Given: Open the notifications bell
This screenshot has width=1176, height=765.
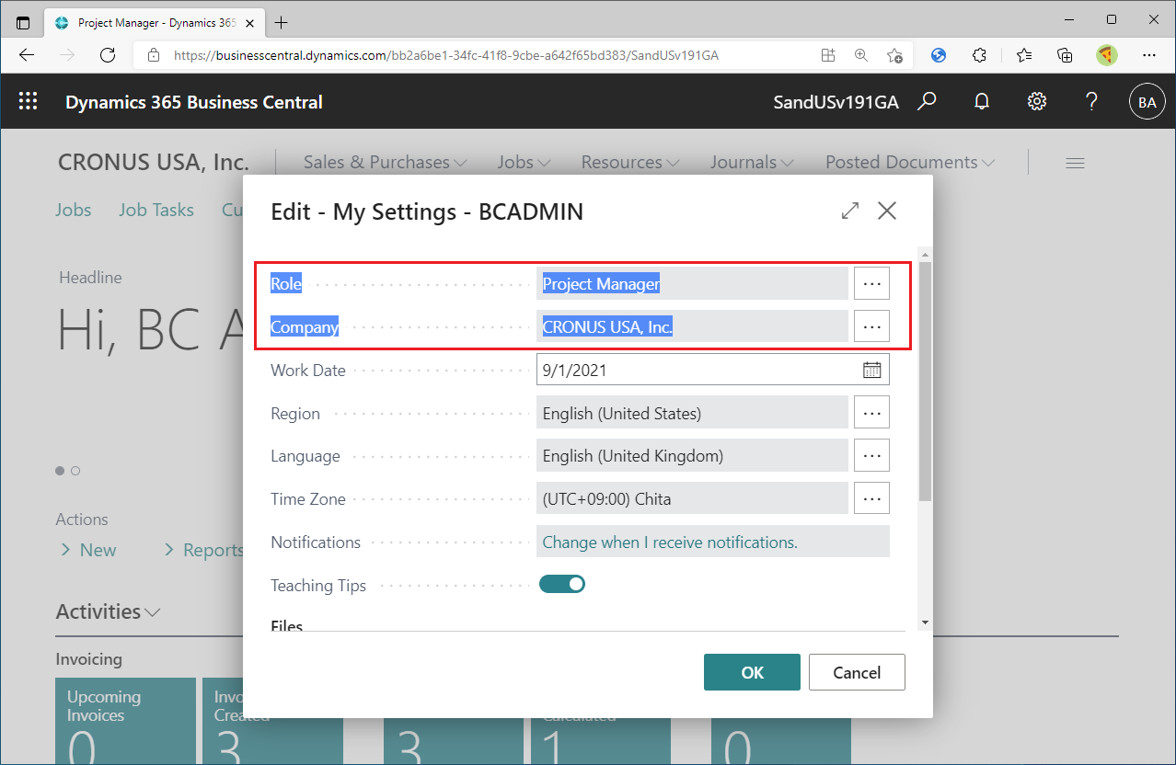Looking at the screenshot, I should pyautogui.click(x=981, y=101).
